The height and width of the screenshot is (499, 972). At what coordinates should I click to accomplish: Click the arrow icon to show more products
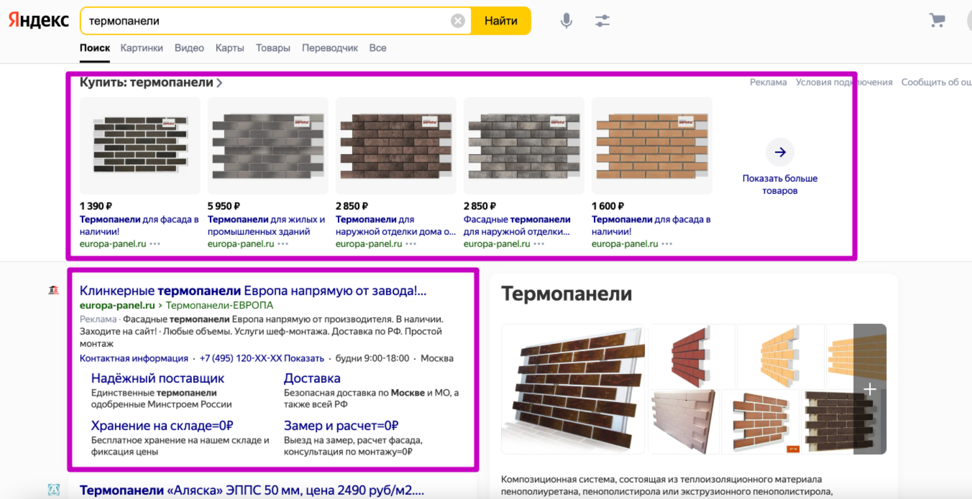click(779, 152)
